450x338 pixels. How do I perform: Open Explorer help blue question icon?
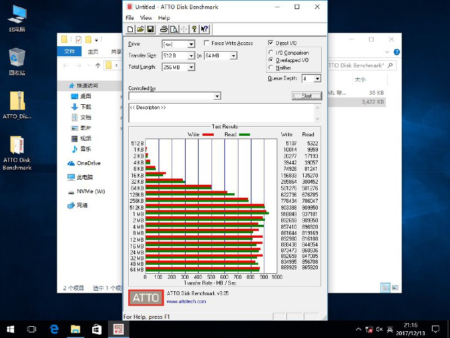click(397, 52)
